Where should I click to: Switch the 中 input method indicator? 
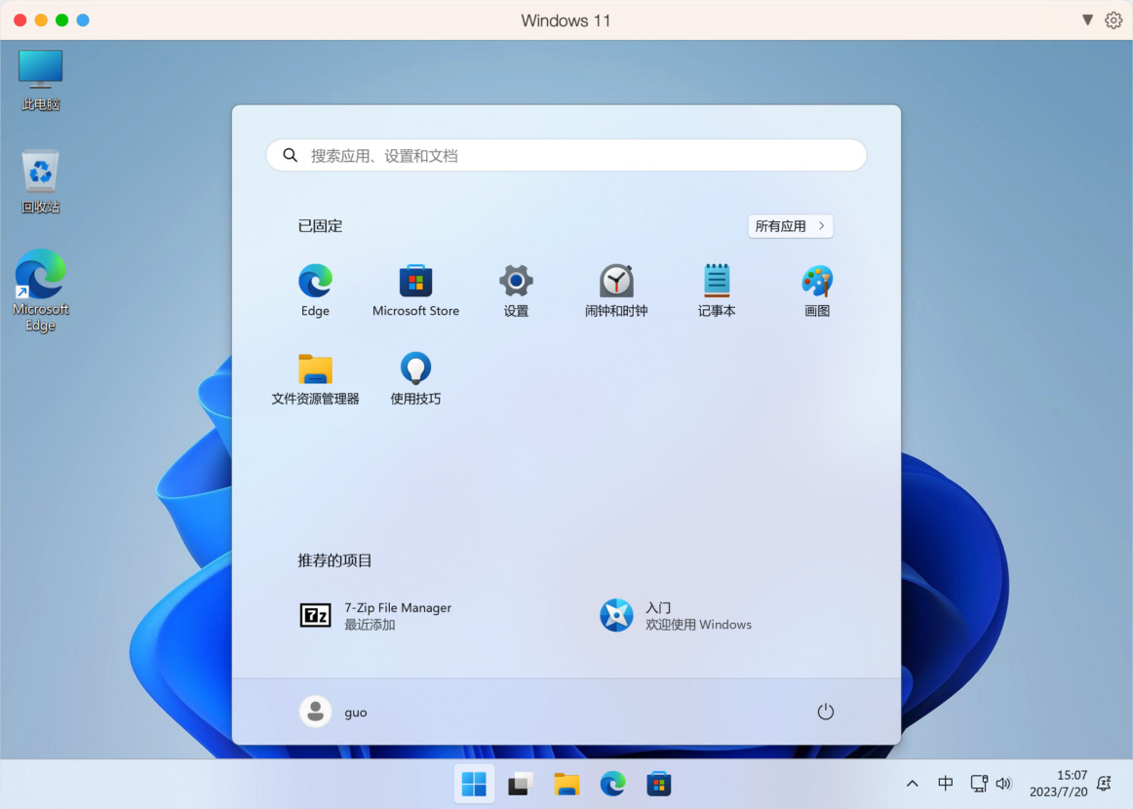click(945, 784)
